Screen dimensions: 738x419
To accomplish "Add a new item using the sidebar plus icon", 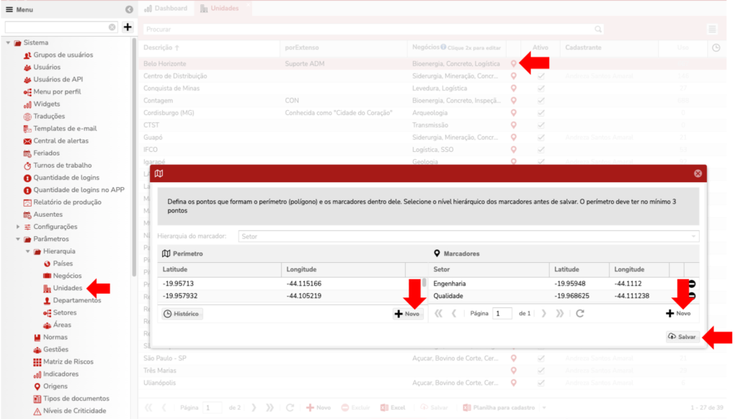I will coord(128,27).
